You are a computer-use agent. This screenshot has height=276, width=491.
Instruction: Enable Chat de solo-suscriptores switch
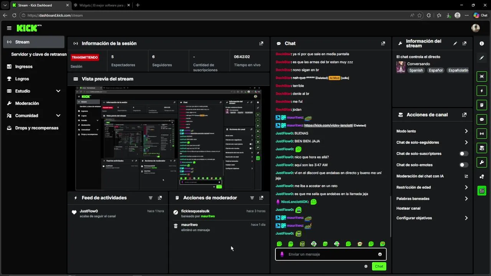click(464, 154)
